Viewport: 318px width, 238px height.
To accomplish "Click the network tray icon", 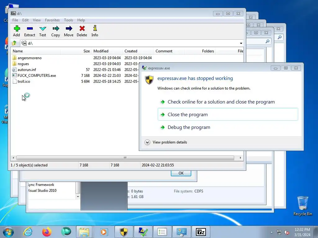I will [279, 232].
